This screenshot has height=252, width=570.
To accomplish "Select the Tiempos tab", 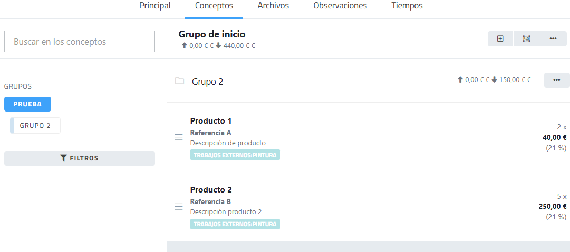I will pyautogui.click(x=407, y=6).
